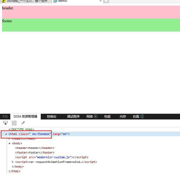Select the closing body tag row
180x189 pixels.
18,167
